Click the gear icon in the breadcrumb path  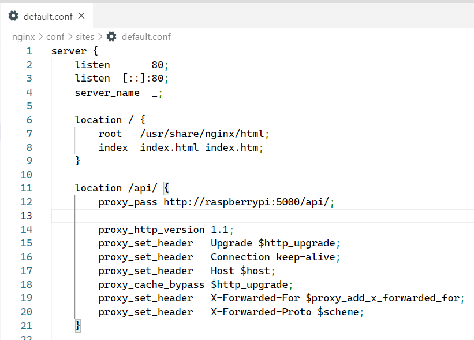[111, 36]
